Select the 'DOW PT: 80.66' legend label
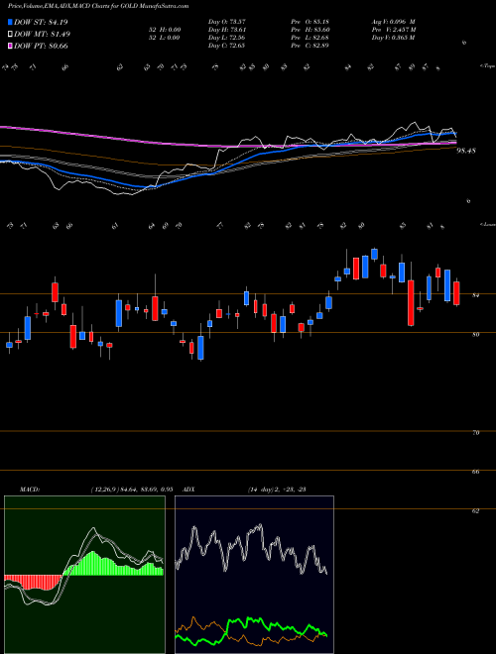 [x=41, y=46]
